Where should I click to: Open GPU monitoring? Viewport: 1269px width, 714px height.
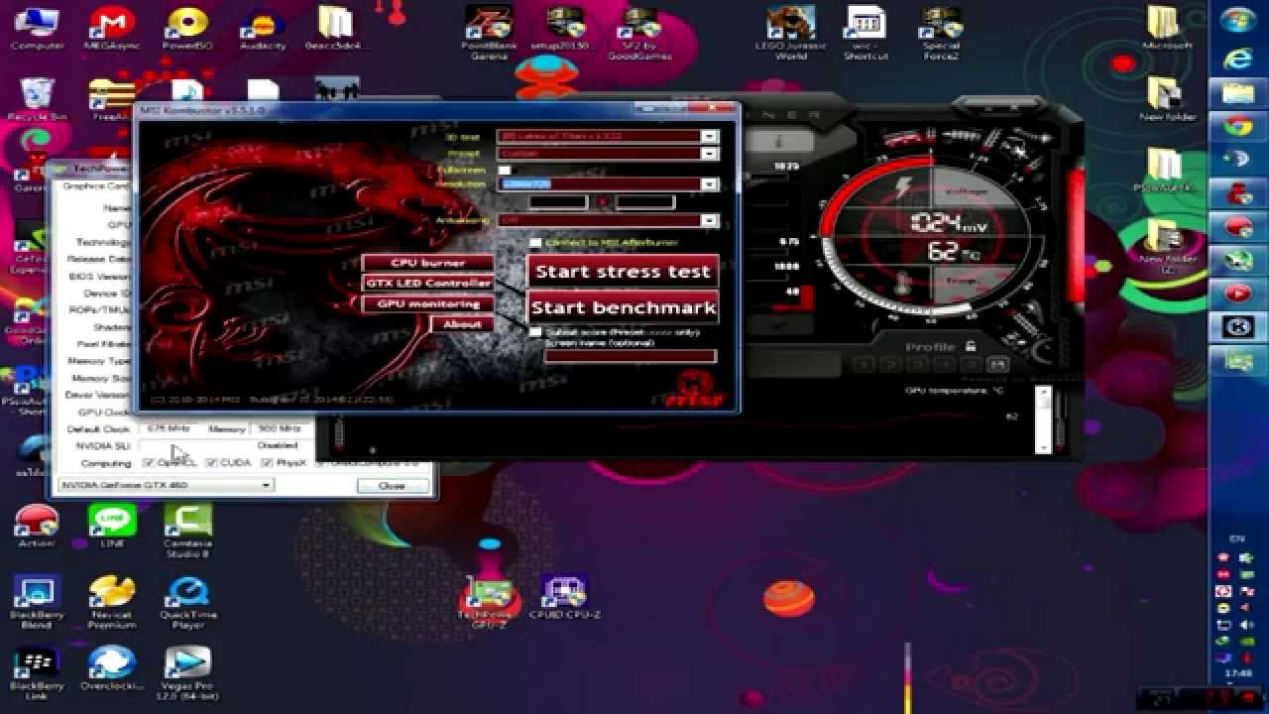pyautogui.click(x=427, y=303)
